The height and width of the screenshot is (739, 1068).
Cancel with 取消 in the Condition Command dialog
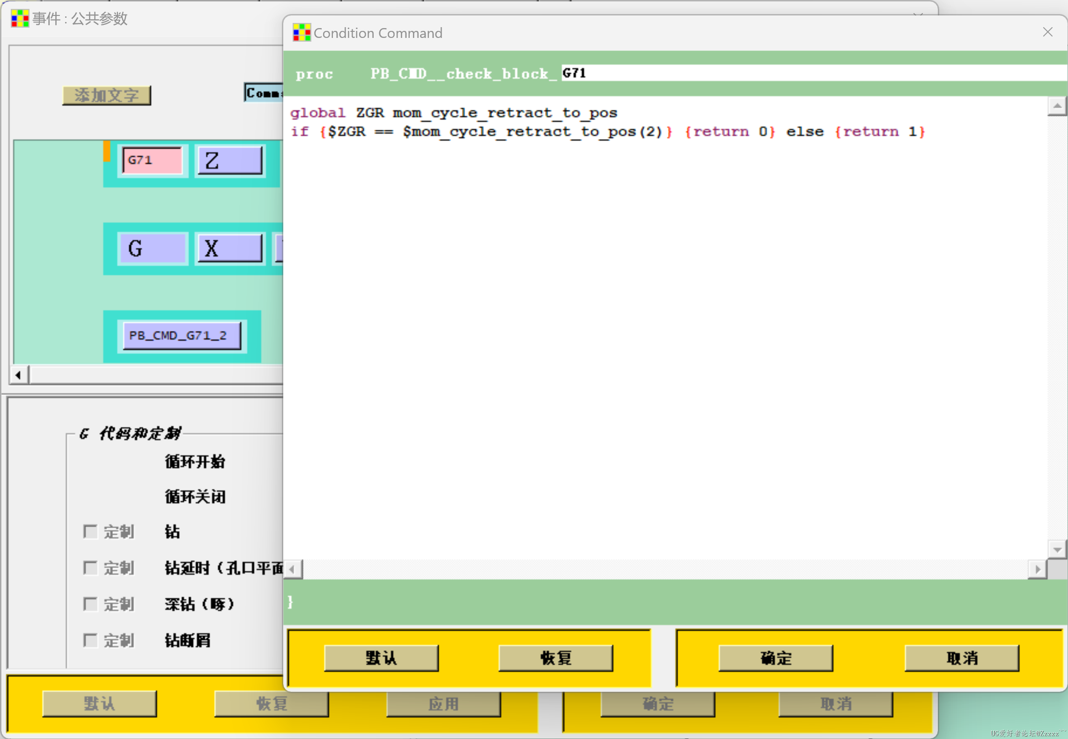pyautogui.click(x=962, y=658)
